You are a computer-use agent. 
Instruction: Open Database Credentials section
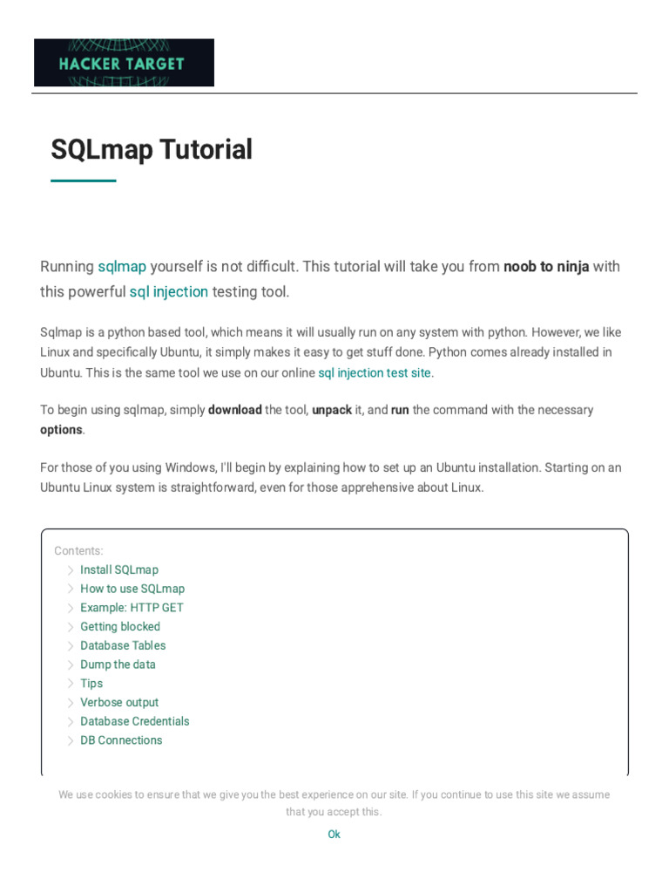click(x=135, y=721)
